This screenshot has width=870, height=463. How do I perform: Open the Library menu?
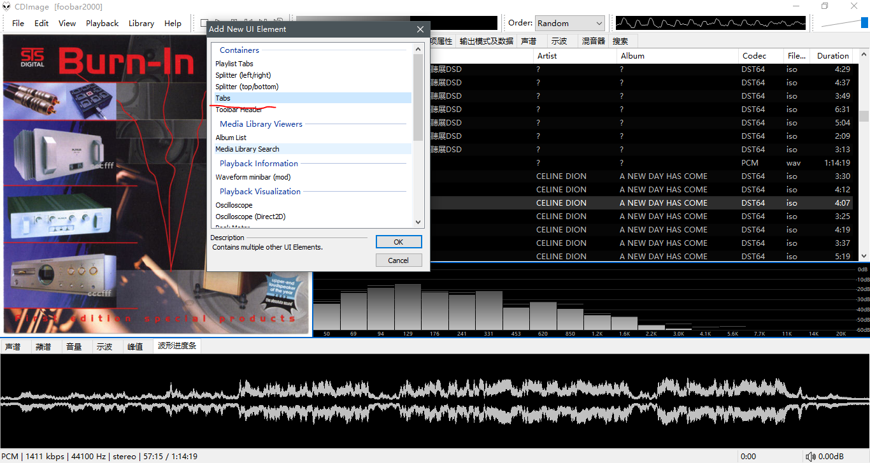pos(141,23)
